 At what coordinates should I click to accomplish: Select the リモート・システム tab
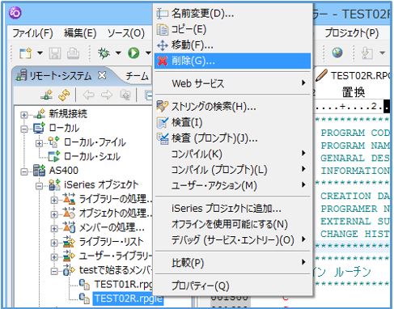pyautogui.click(x=60, y=76)
